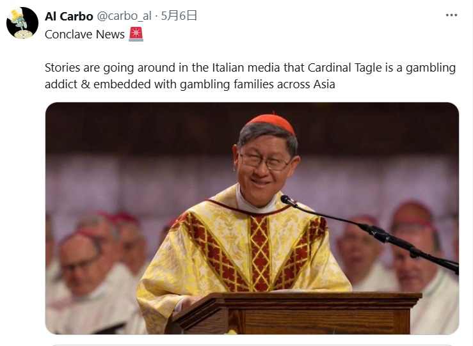Click the microphone head in the photo

pos(288,201)
